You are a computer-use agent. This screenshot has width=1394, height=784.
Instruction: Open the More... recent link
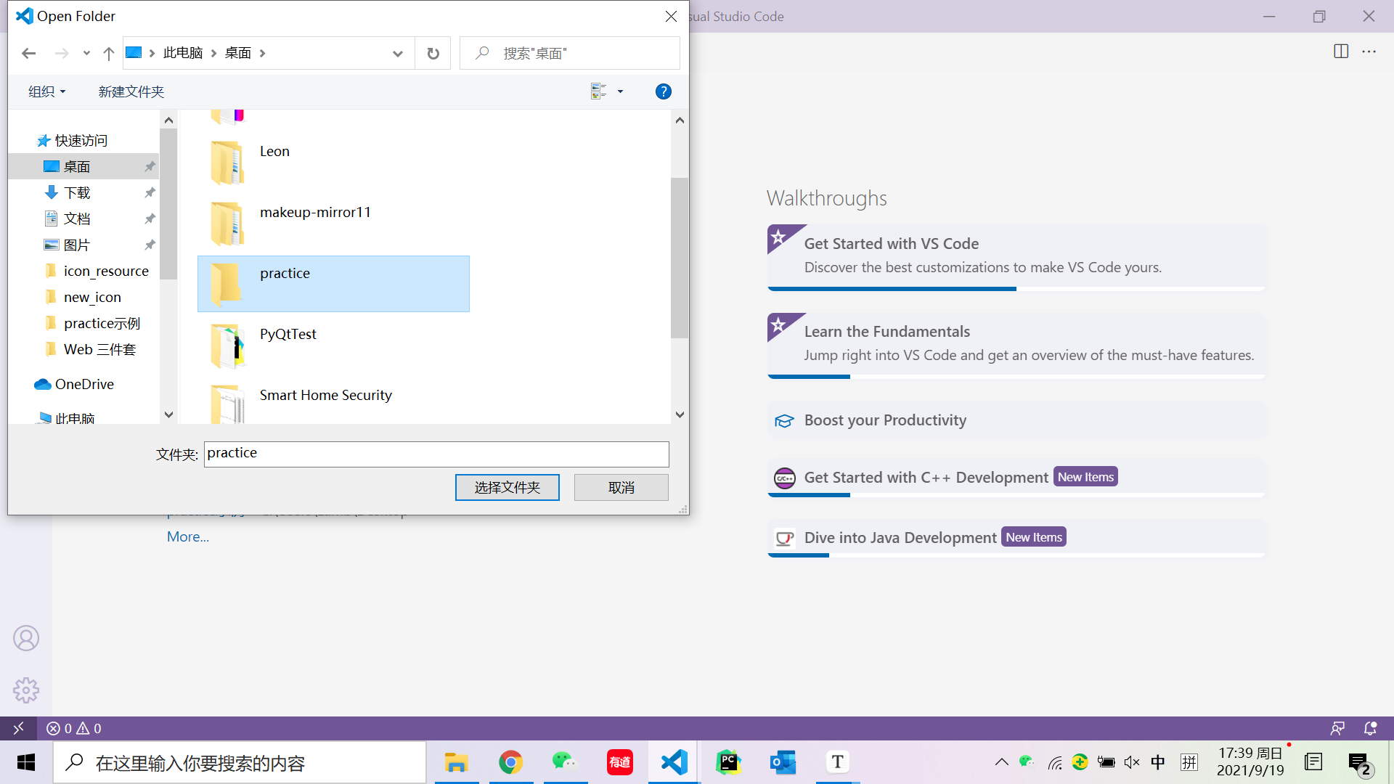[187, 536]
